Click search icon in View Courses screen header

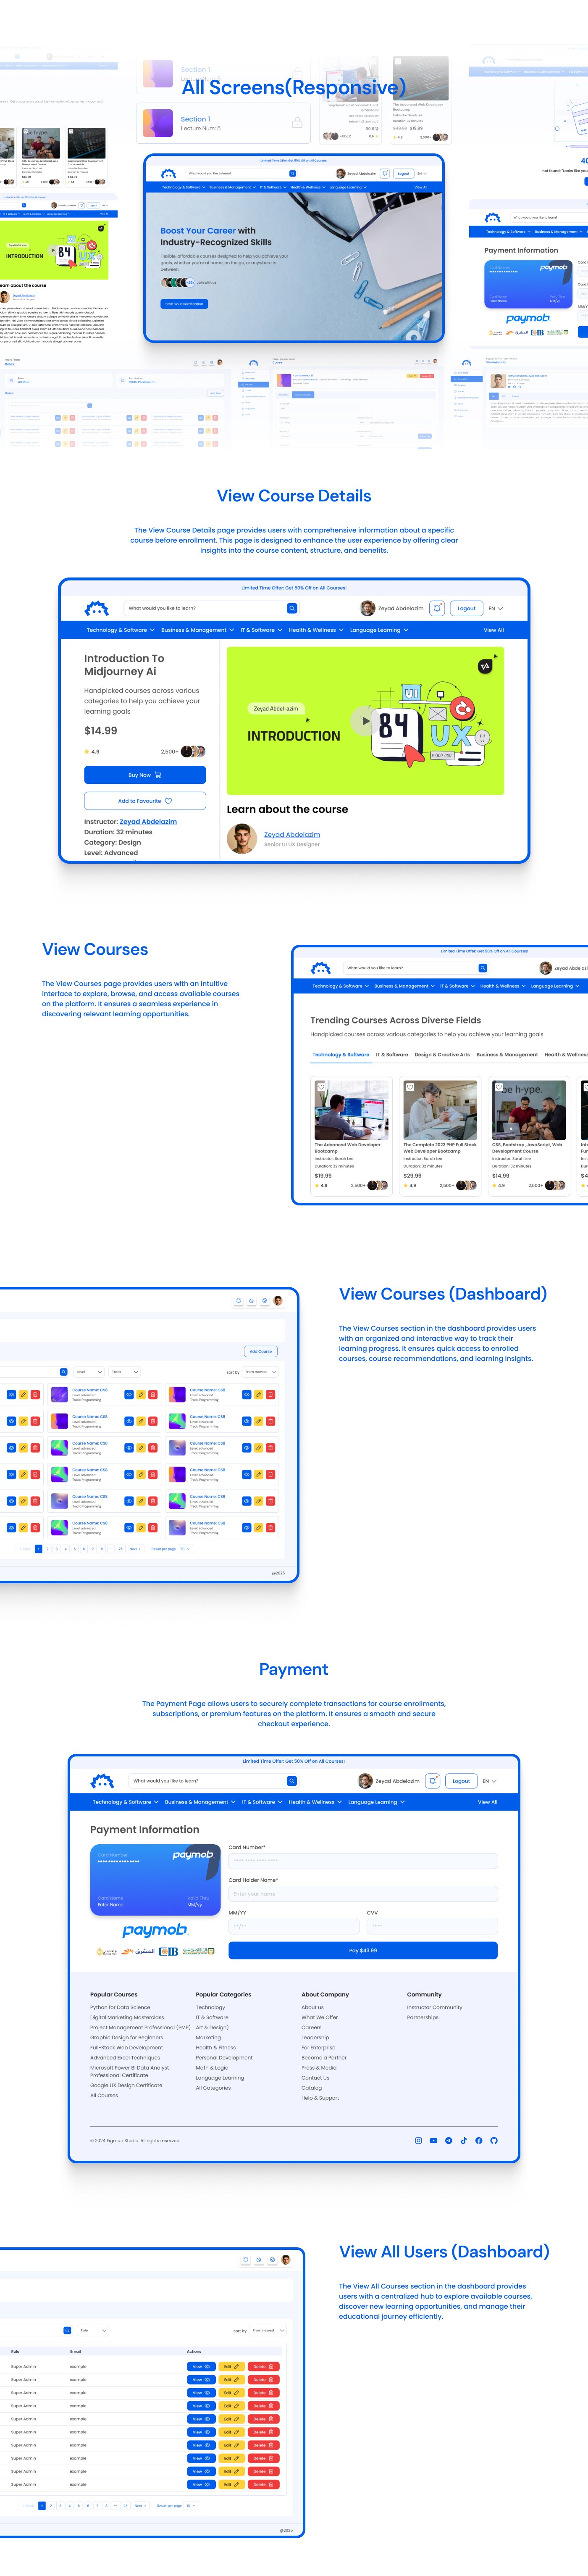coord(482,968)
